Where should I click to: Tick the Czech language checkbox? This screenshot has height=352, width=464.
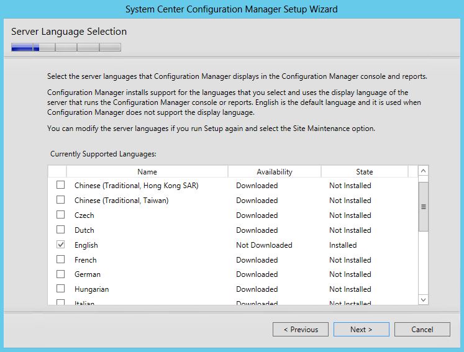pyautogui.click(x=61, y=215)
